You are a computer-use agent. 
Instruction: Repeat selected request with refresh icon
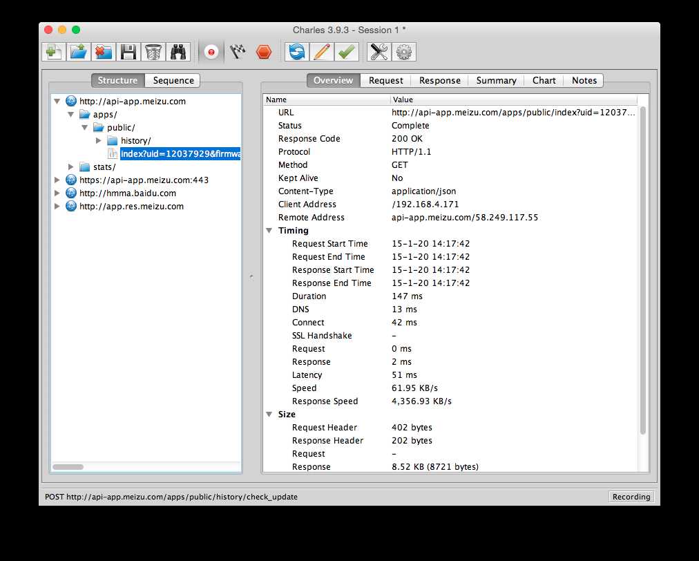click(296, 52)
